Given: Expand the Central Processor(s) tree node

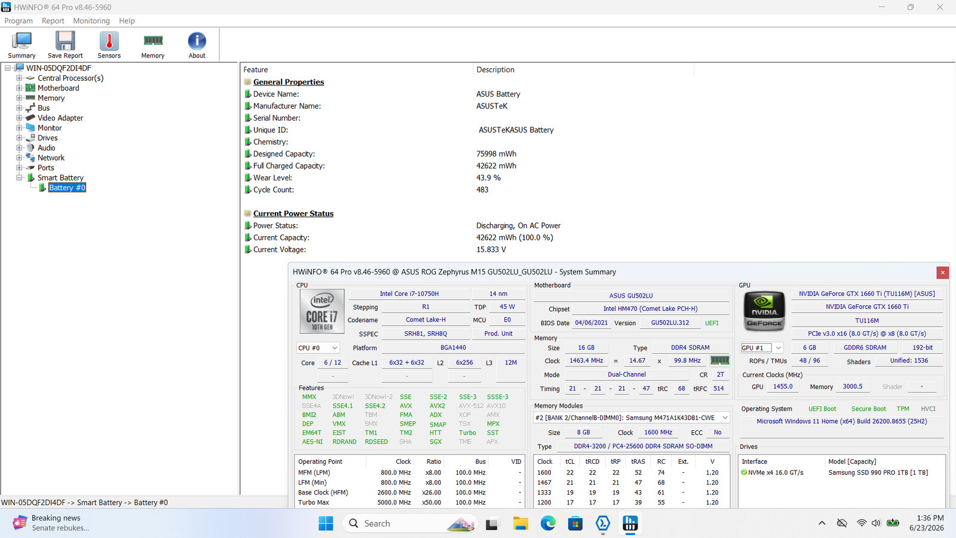Looking at the screenshot, I should [19, 78].
